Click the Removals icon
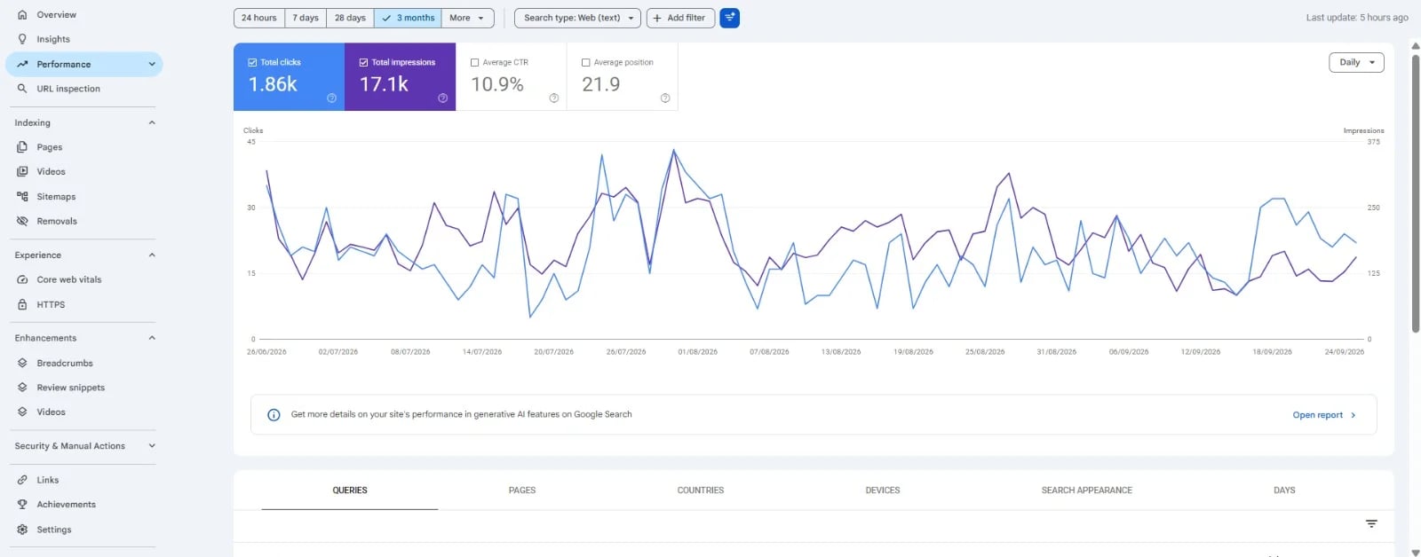 22,221
